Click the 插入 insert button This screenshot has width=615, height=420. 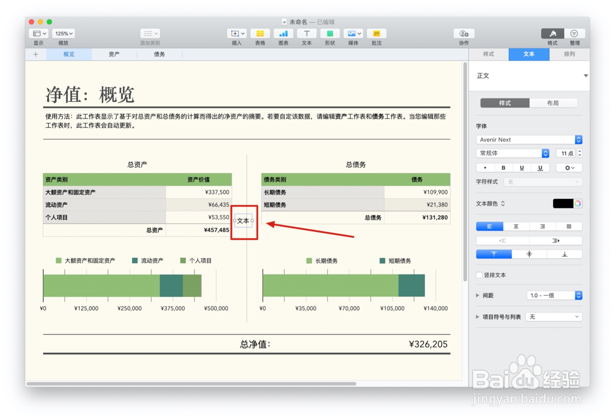coord(236,33)
